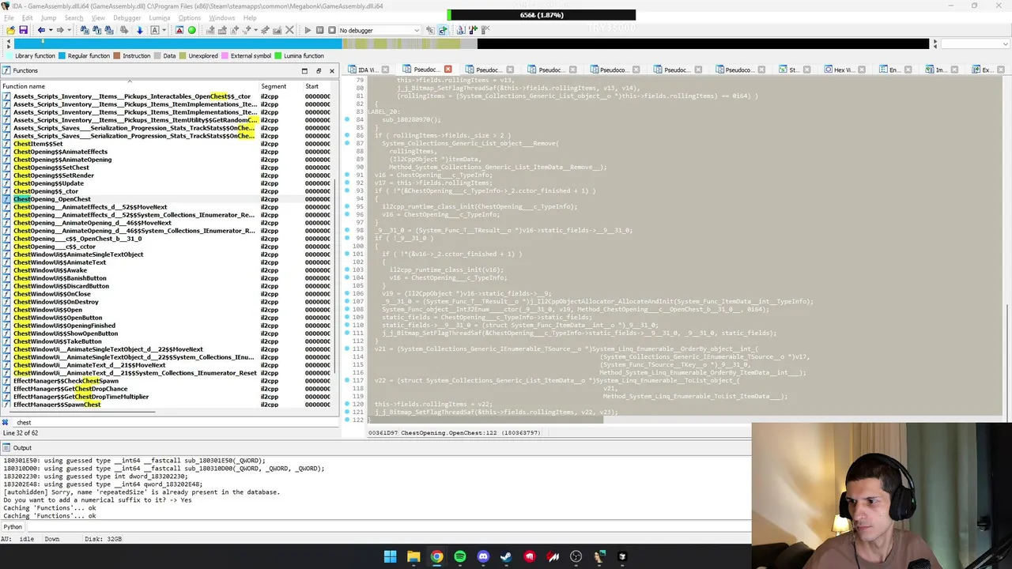Select ChestItem$$Set function row
The width and height of the screenshot is (1012, 569).
168,144
